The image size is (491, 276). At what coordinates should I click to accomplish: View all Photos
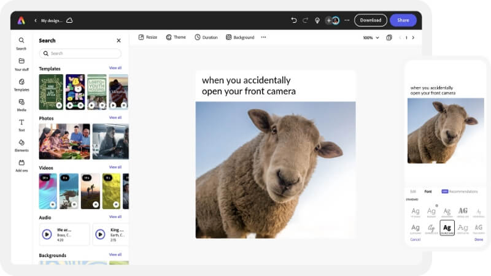115,118
